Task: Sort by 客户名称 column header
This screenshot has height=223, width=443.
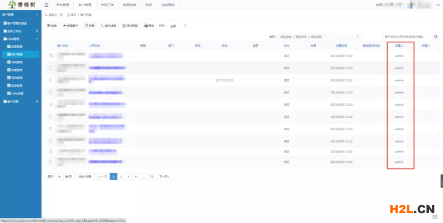Action: [62, 45]
